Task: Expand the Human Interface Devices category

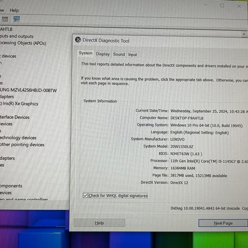Action: [15, 117]
